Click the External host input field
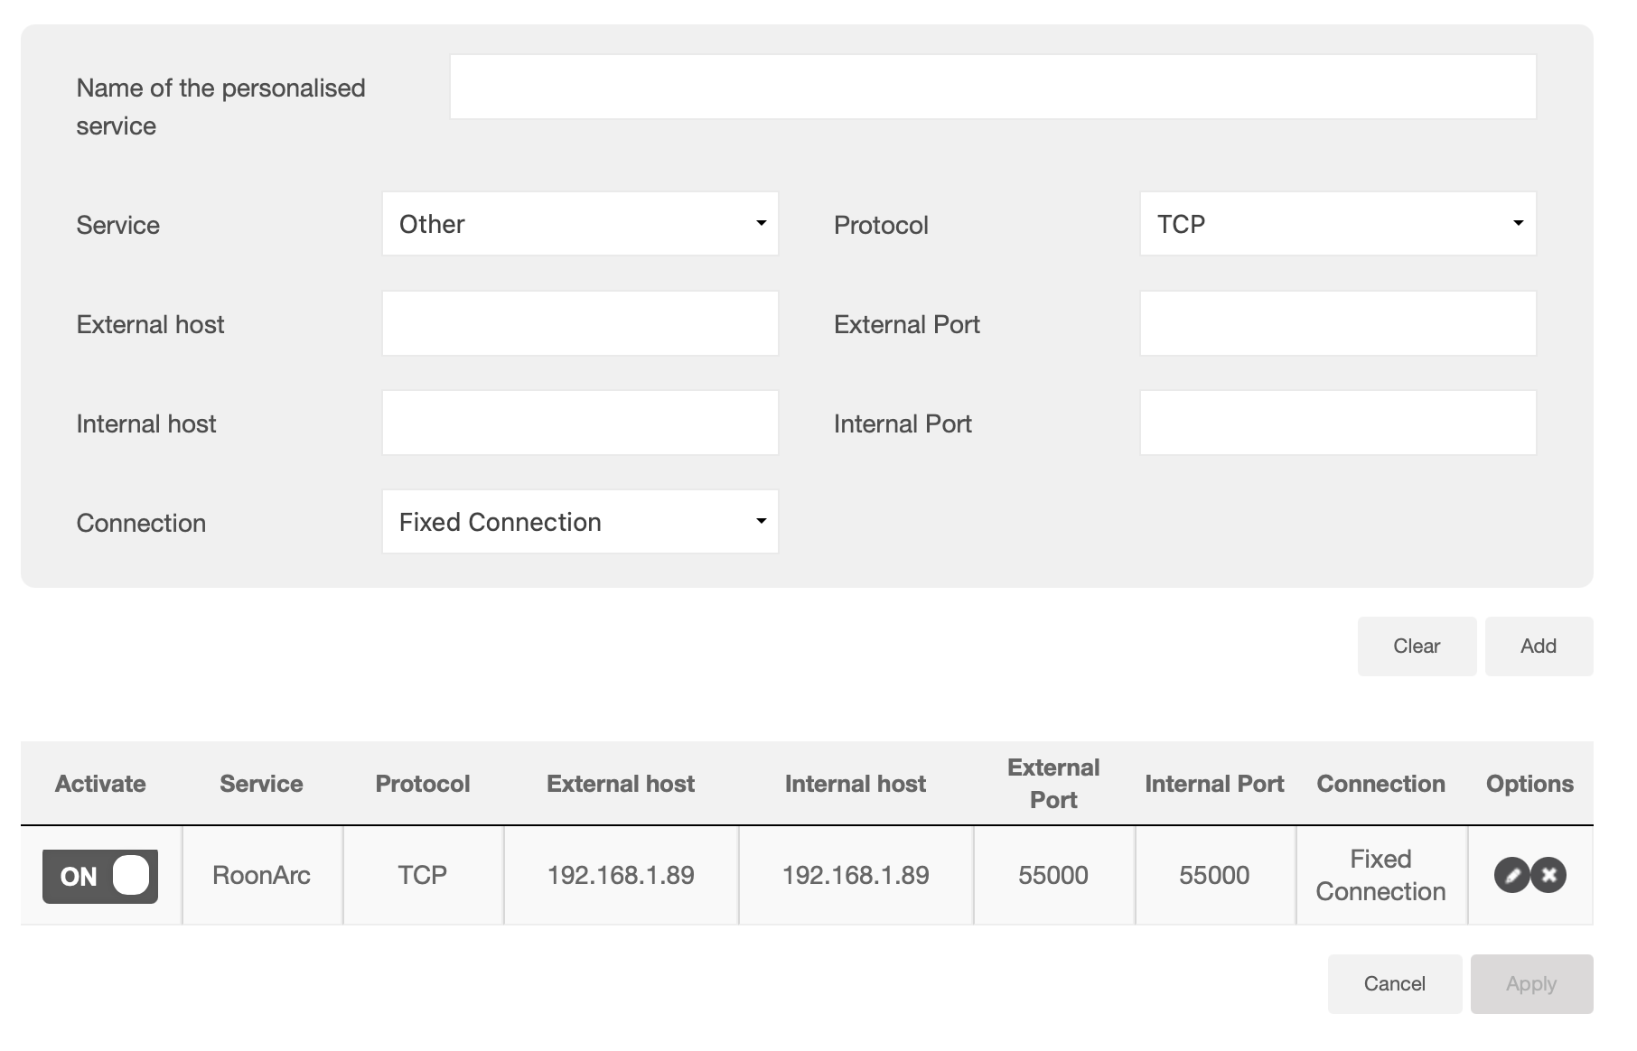The image size is (1637, 1051). [579, 322]
